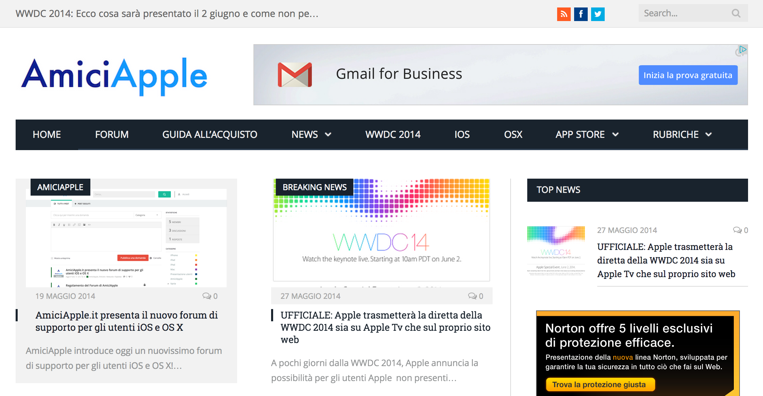Open the NEWS menu label
This screenshot has width=763, height=396.
pyautogui.click(x=305, y=134)
